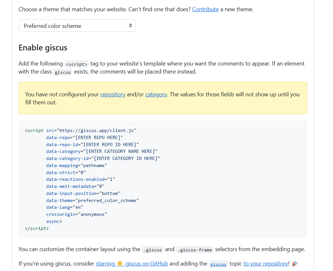Screen dimensions: 333x271
Task: Click the data-theme preferred_color_scheme line
Action: (92, 200)
